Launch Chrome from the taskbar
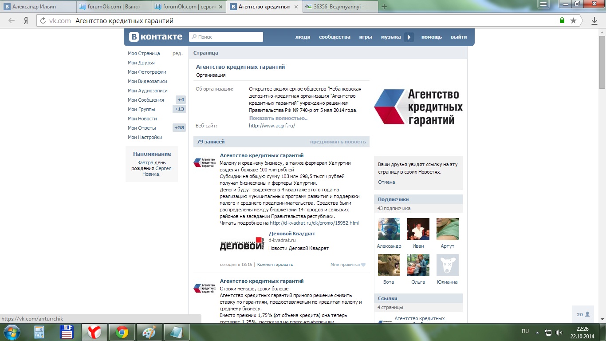The image size is (606, 341). click(x=122, y=332)
